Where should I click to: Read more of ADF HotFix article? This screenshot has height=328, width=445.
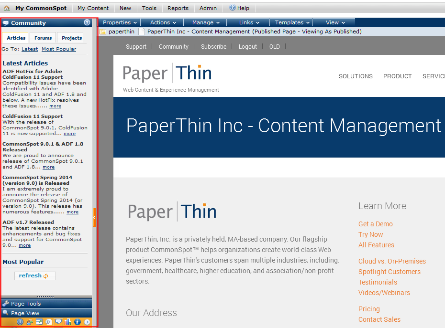pyautogui.click(x=55, y=106)
